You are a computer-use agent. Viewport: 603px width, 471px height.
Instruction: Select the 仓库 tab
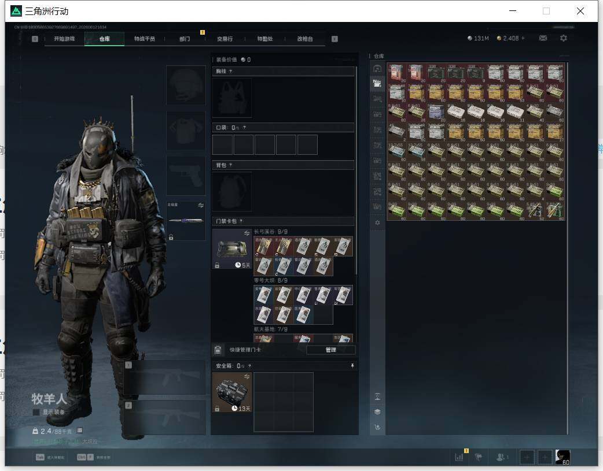click(x=105, y=39)
